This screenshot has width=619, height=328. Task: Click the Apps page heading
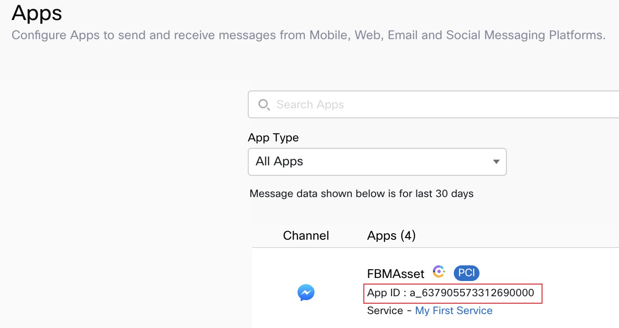37,14
